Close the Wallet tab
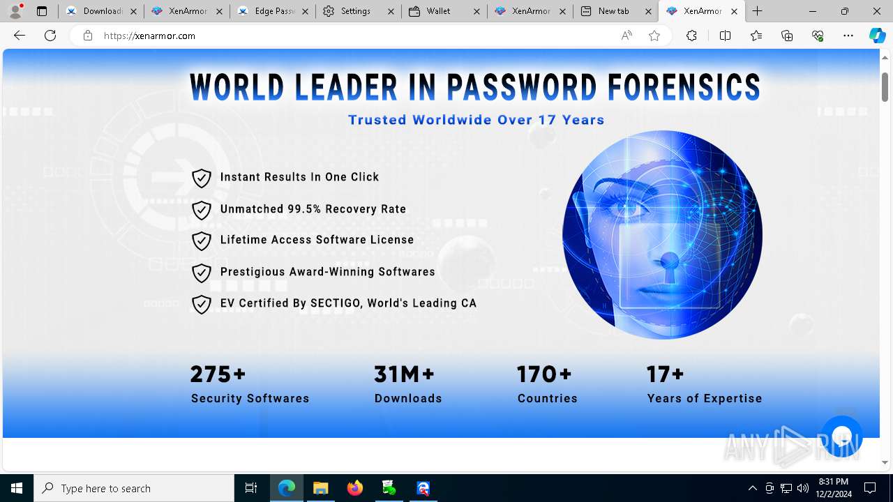 [477, 12]
